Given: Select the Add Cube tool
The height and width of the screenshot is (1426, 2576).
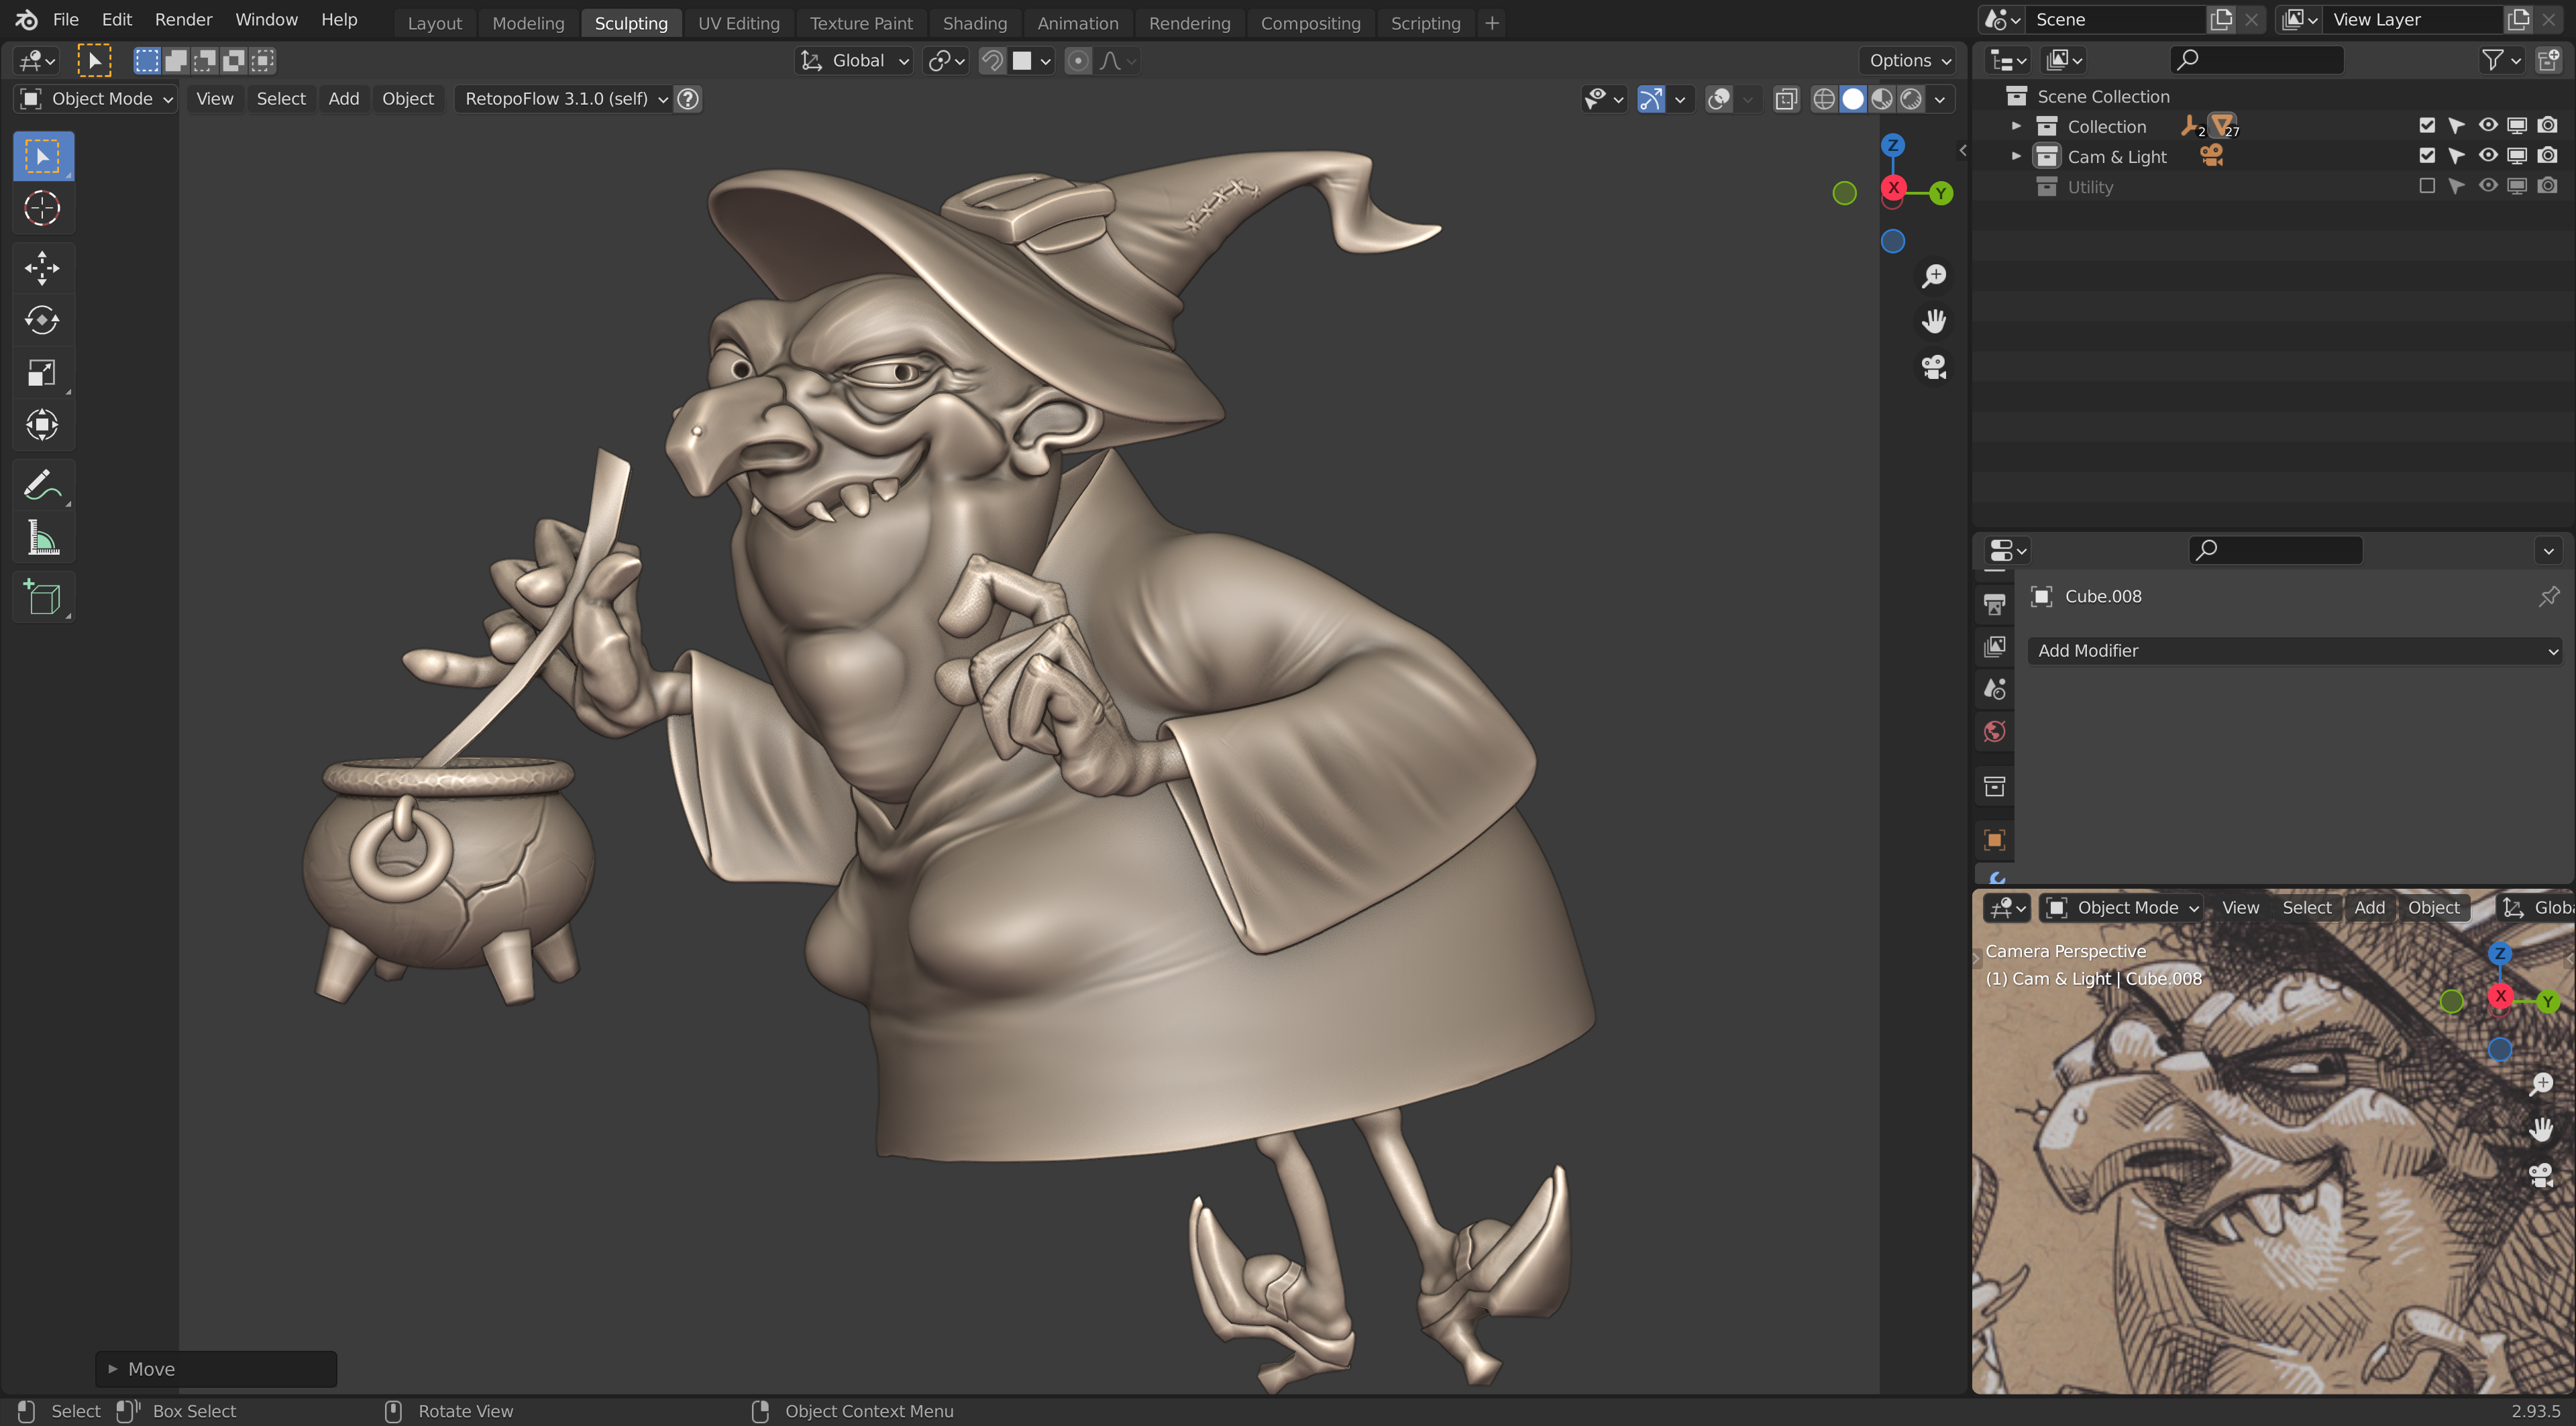Looking at the screenshot, I should [42, 598].
